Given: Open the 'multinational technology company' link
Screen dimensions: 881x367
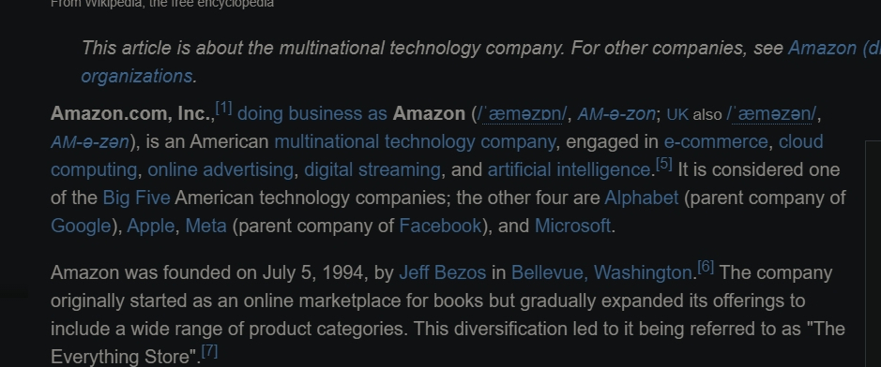Looking at the screenshot, I should tap(415, 142).
